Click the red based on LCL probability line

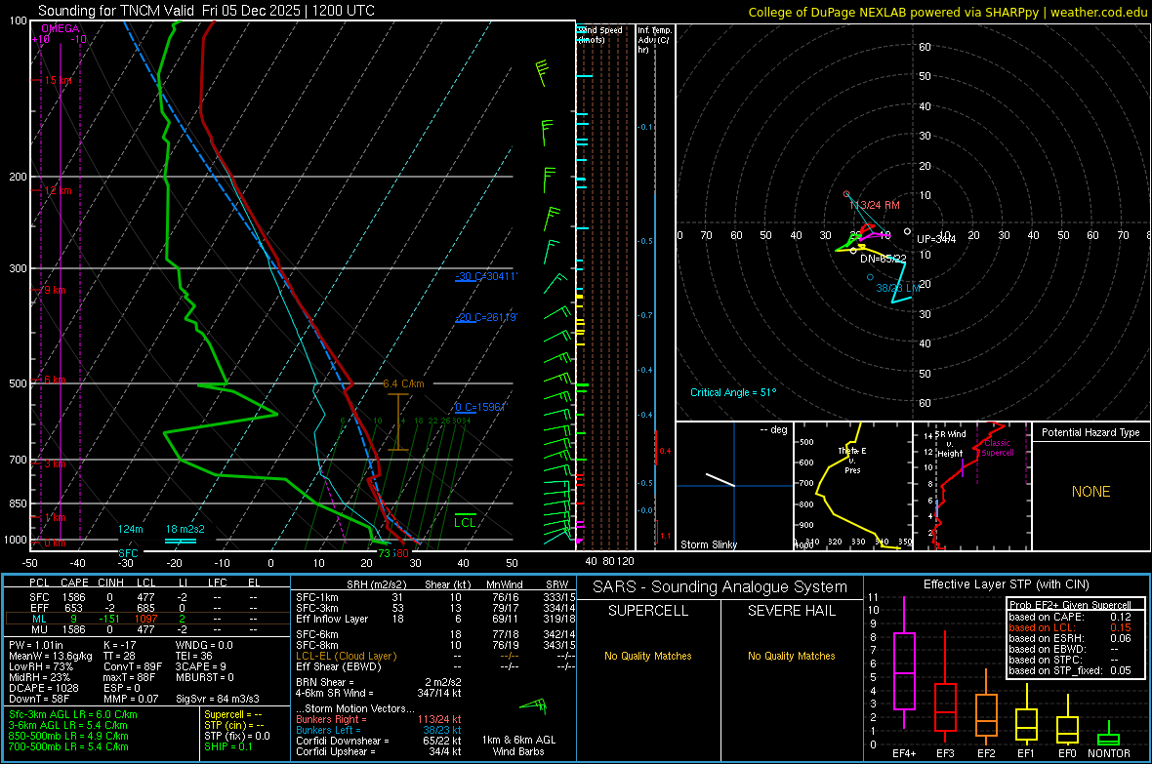(x=1070, y=627)
